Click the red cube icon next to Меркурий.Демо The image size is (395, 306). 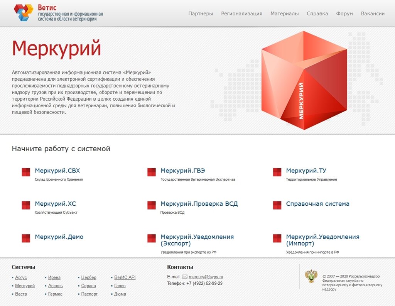click(26, 238)
